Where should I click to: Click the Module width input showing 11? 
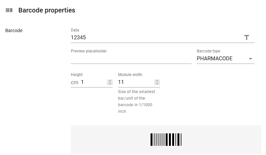136,82
